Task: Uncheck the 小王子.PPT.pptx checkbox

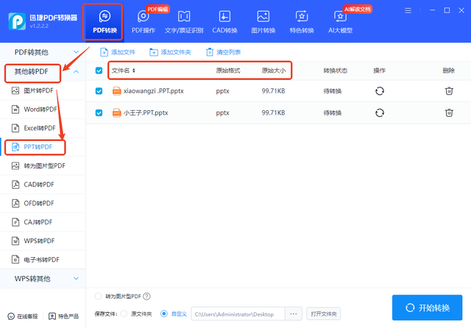Action: (99, 112)
